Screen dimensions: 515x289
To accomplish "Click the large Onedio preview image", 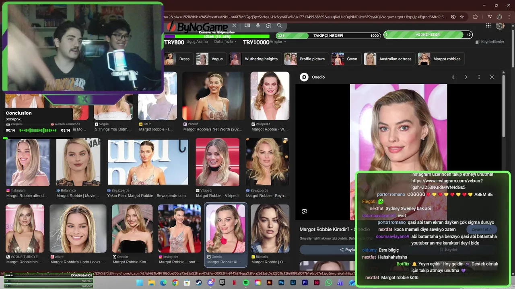I will point(398,152).
